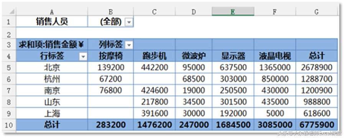This screenshot has width=345, height=138.
Task: Select row 4 header
Action: coord(9,56)
